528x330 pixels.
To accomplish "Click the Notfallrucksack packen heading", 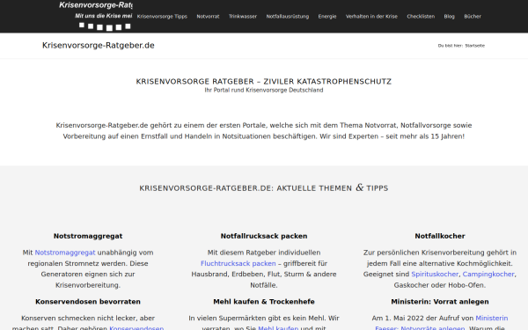I will (x=264, y=236).
